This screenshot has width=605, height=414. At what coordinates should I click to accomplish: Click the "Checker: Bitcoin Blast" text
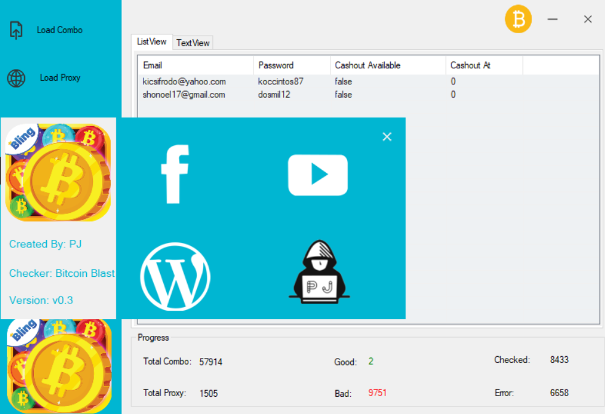(x=62, y=273)
